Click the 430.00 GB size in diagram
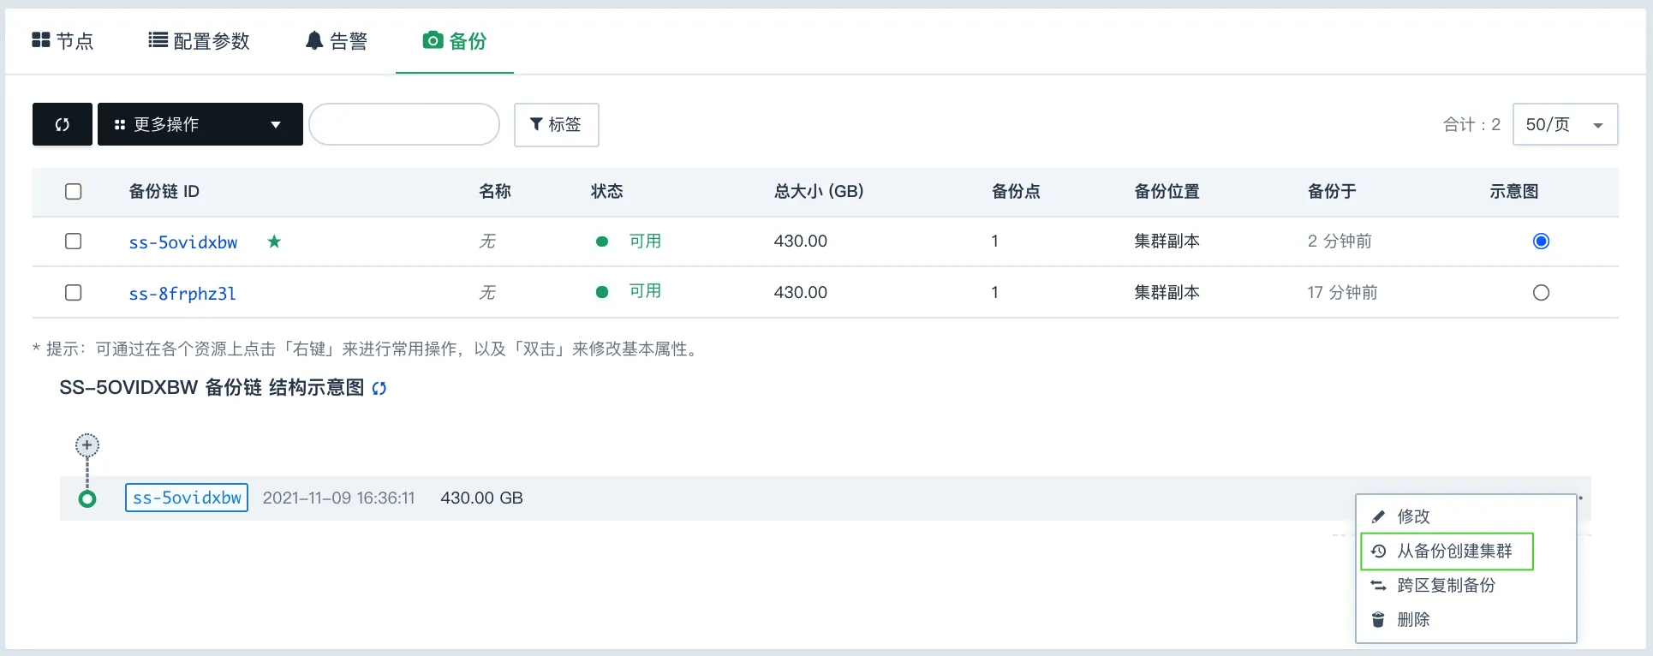 [481, 498]
